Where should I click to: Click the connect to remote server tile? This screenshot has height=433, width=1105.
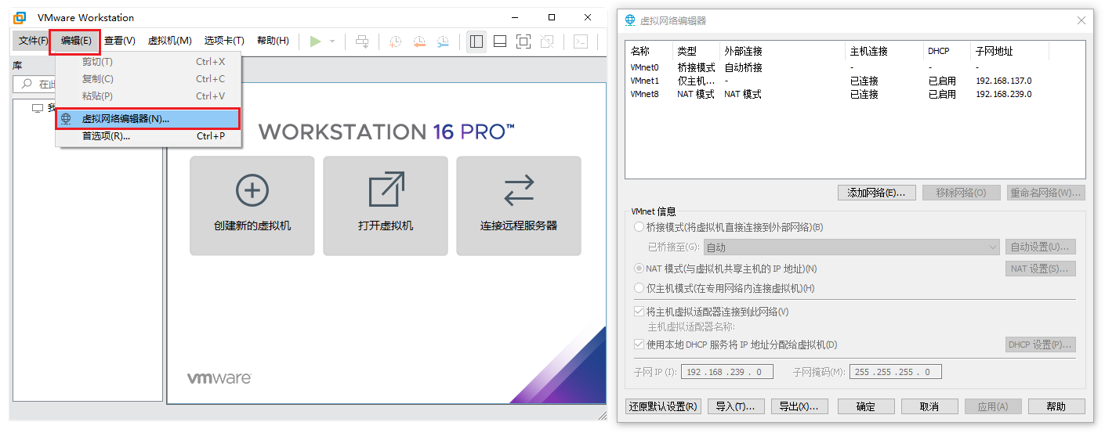pyautogui.click(x=518, y=205)
